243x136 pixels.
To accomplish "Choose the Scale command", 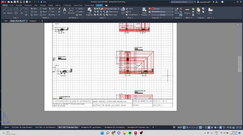I will (43, 15).
